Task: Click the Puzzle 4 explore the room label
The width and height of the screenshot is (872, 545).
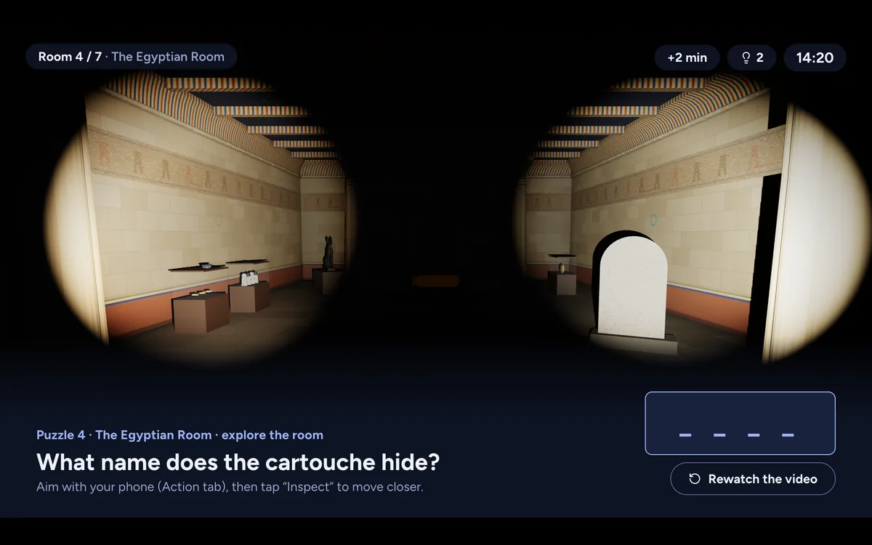Action: click(x=179, y=435)
